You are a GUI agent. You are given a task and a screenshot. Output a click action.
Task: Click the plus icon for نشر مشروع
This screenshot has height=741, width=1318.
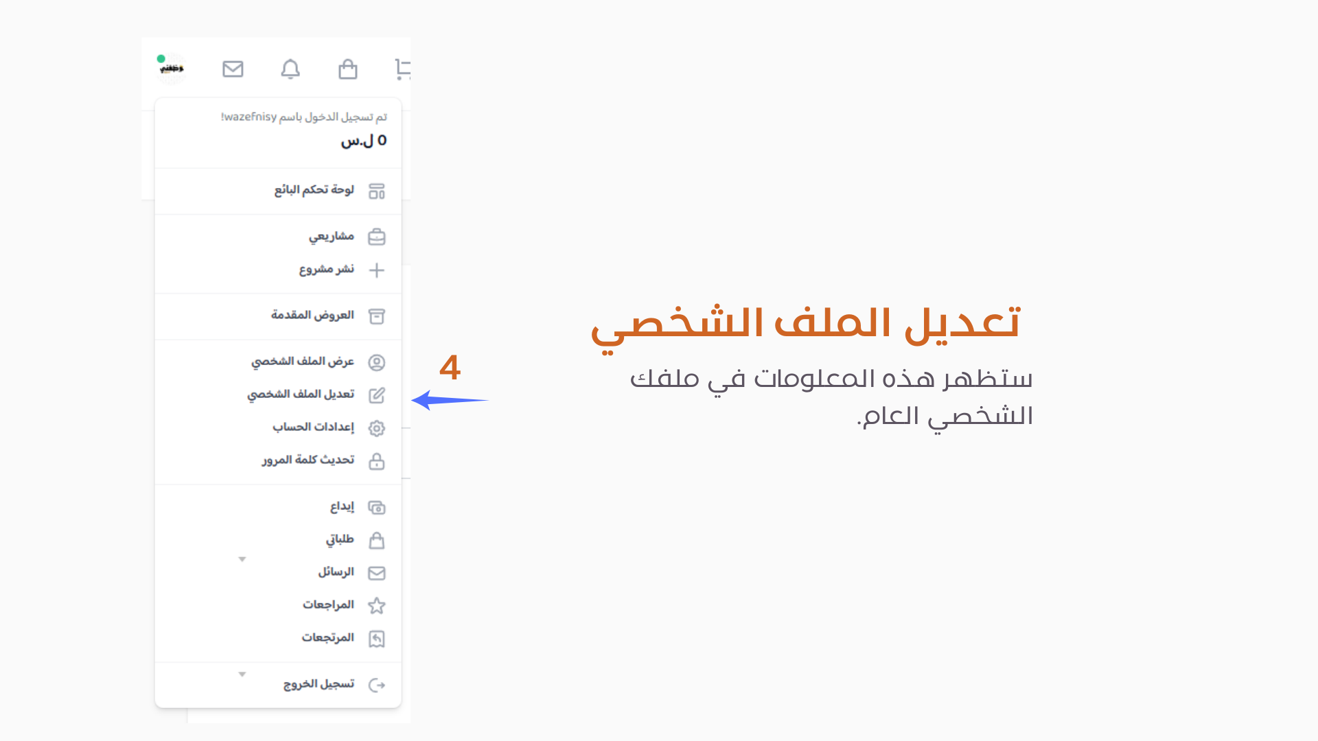point(376,270)
